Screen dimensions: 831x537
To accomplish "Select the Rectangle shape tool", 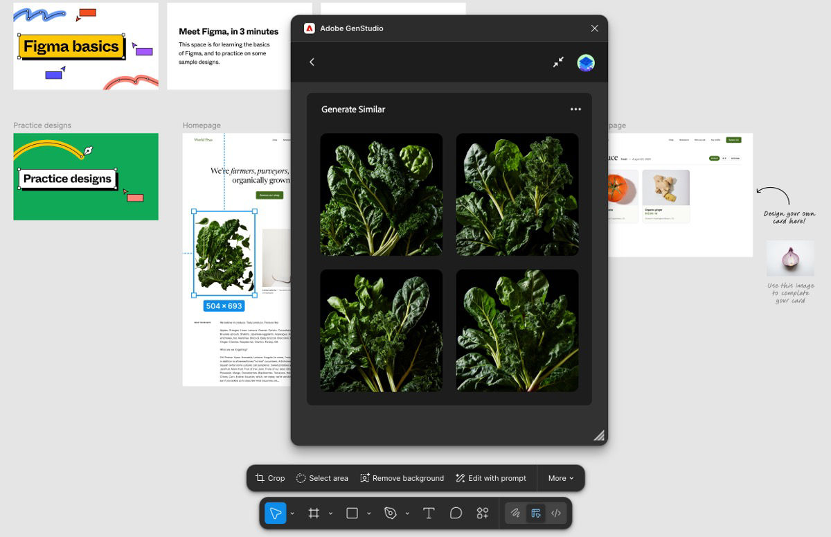I will tap(352, 513).
